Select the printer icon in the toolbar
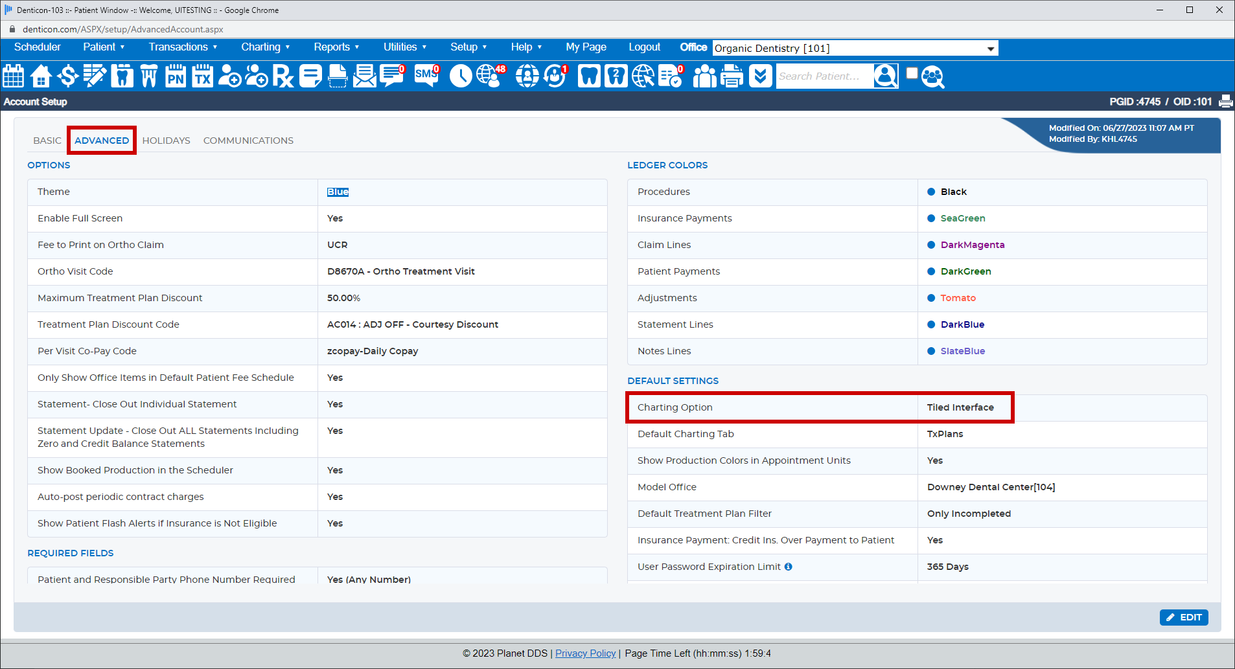The image size is (1235, 669). point(731,76)
